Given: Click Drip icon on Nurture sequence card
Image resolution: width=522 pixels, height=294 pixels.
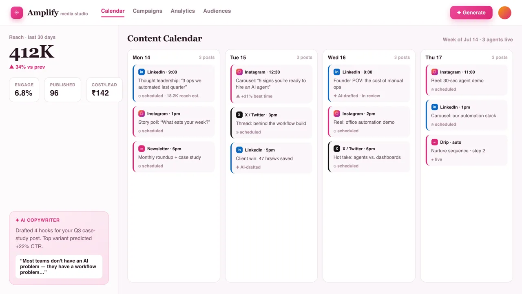Looking at the screenshot, I should click(x=435, y=142).
